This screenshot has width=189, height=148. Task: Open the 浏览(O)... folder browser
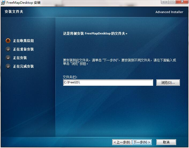[168, 83]
